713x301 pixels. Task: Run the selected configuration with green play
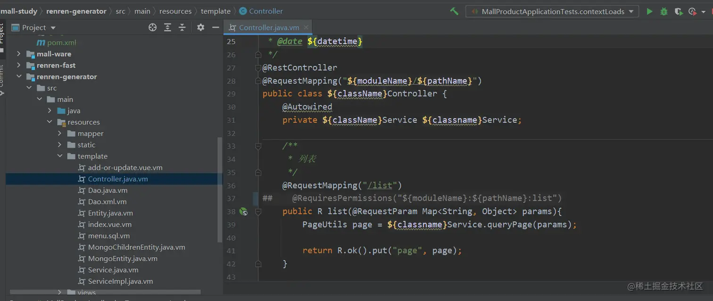pos(649,11)
